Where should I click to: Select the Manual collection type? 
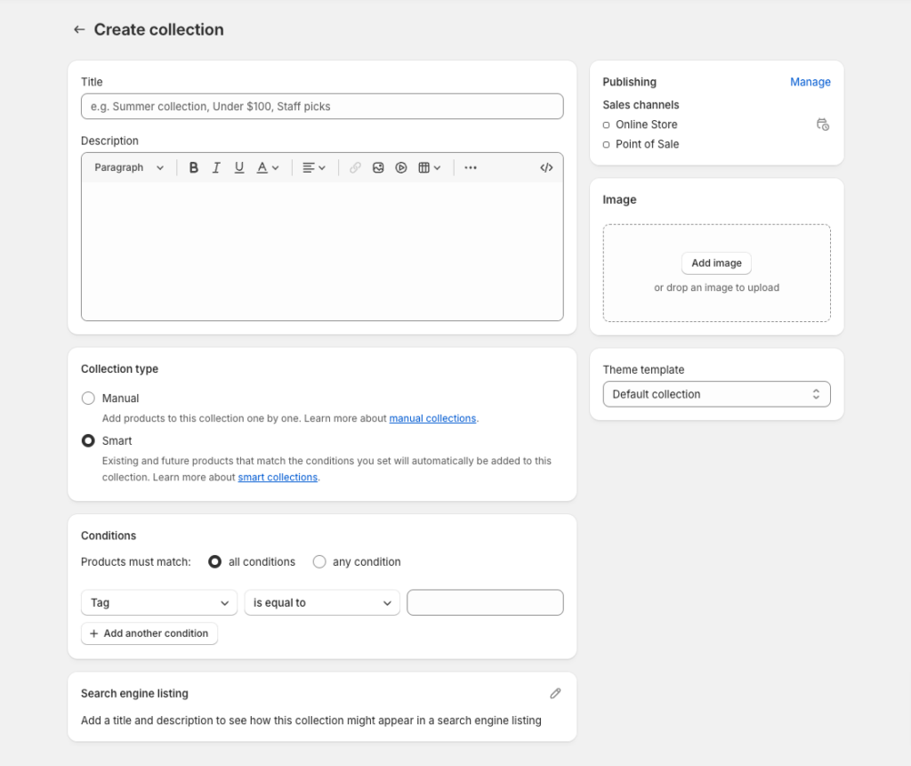click(88, 398)
